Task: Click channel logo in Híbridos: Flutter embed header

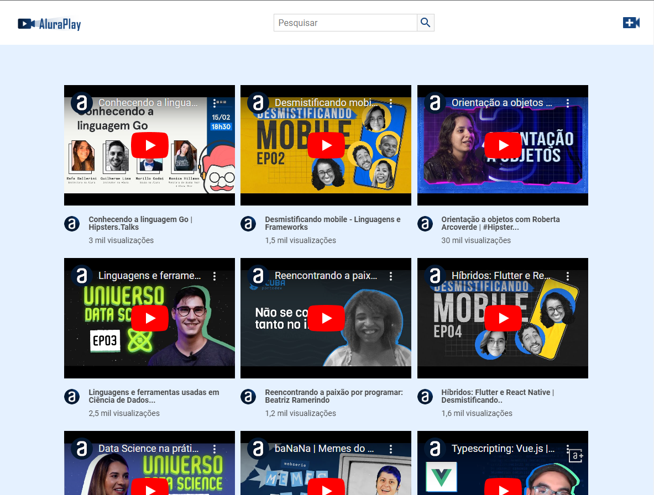Action: pyautogui.click(x=435, y=276)
